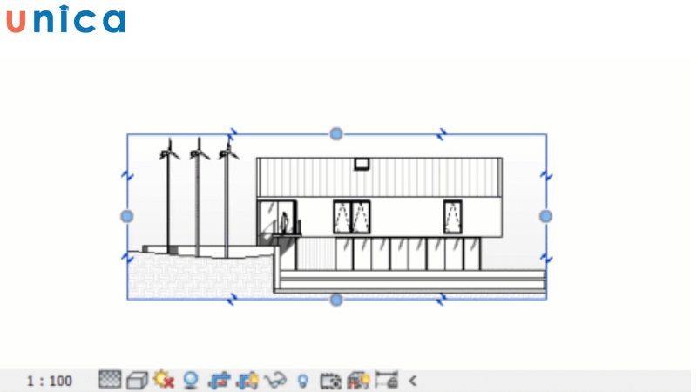Toggle Reveal Hidden Elements lightbulb
697x392 pixels.
(x=302, y=381)
